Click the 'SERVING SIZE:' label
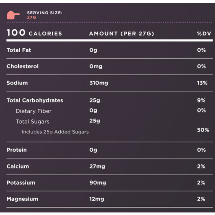This screenshot has height=215, width=215. 45,13
